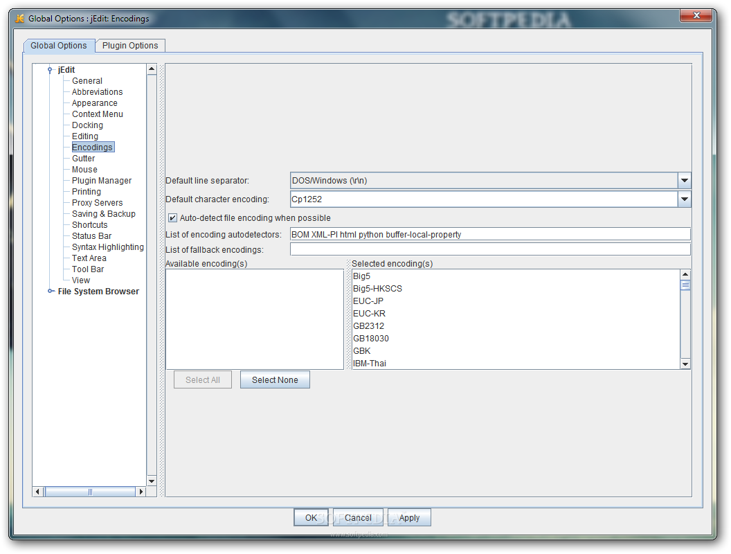The height and width of the screenshot is (554, 731).
Task: Switch to the Global Options tab
Action: click(59, 46)
